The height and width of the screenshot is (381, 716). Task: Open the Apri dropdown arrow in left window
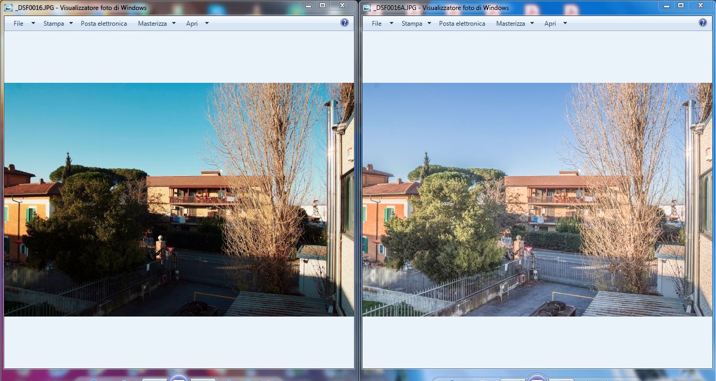point(206,23)
